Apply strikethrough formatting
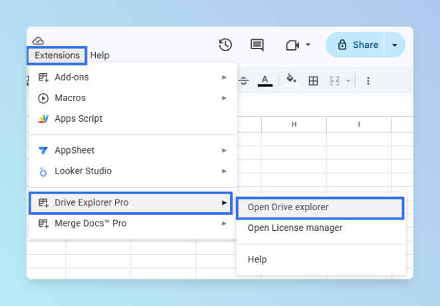The width and height of the screenshot is (440, 306). coord(244,80)
